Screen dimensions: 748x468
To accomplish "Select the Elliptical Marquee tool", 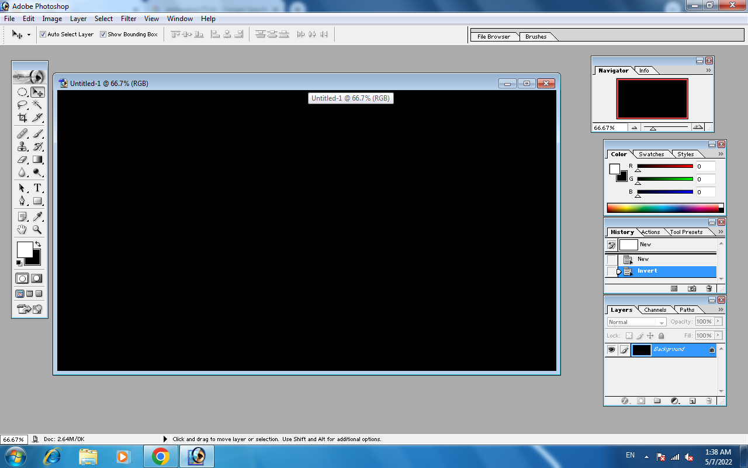I will 22,92.
